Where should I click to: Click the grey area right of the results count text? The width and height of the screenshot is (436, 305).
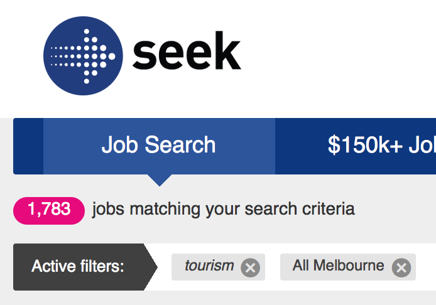pos(396,209)
